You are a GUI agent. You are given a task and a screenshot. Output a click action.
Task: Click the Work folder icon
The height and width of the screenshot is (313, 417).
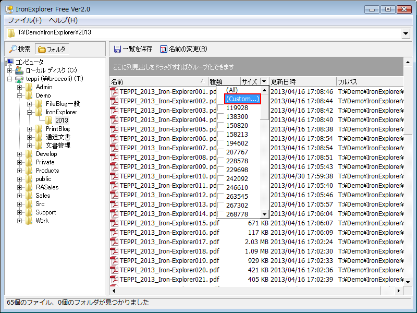pyautogui.click(x=29, y=221)
